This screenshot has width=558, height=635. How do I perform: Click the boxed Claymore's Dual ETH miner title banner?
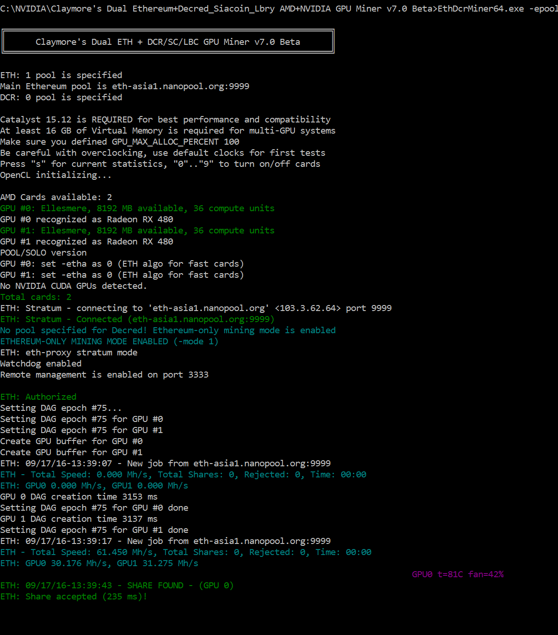(x=168, y=42)
